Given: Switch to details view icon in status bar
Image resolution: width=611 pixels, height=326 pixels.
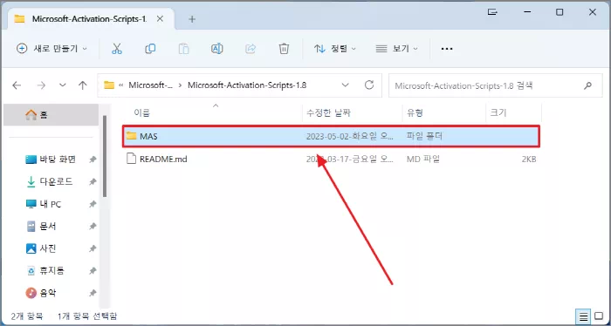Looking at the screenshot, I should (583, 316).
